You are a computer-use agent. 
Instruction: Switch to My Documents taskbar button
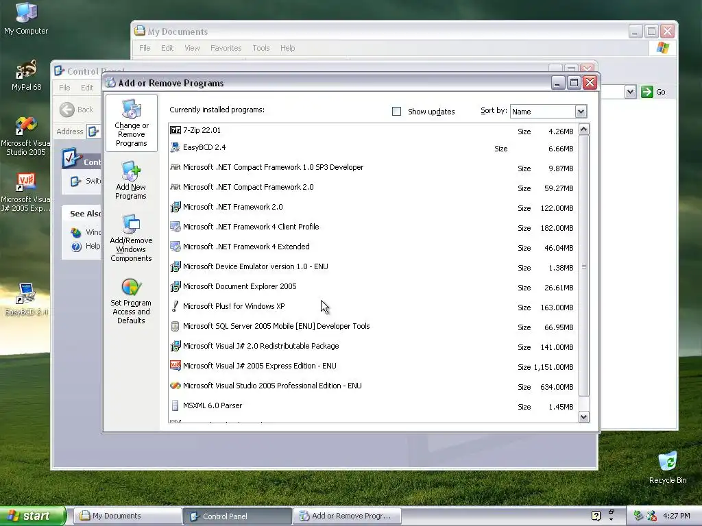(127, 516)
